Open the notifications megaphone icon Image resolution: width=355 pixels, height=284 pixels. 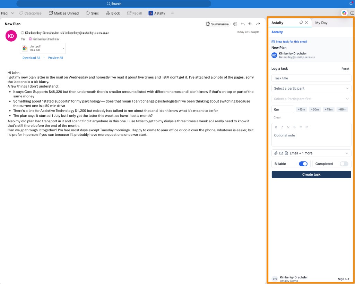tap(352, 3)
